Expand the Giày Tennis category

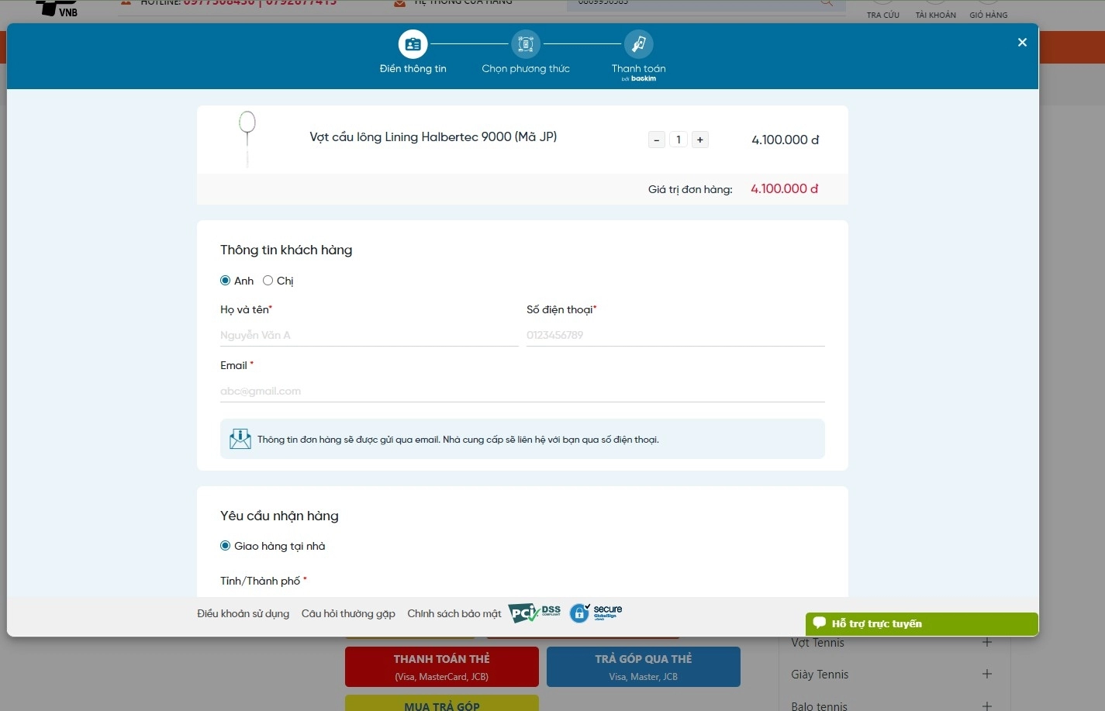point(987,674)
